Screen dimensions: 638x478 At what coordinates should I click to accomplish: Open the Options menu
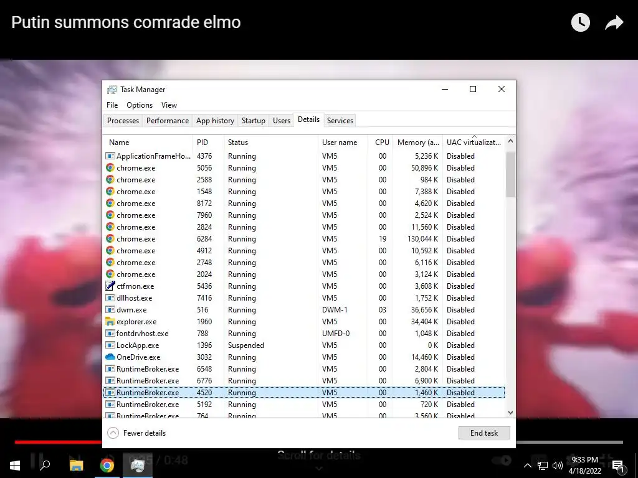(x=140, y=105)
